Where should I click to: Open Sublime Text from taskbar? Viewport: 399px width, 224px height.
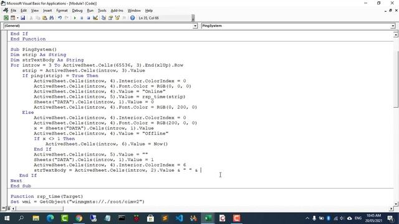(165, 218)
